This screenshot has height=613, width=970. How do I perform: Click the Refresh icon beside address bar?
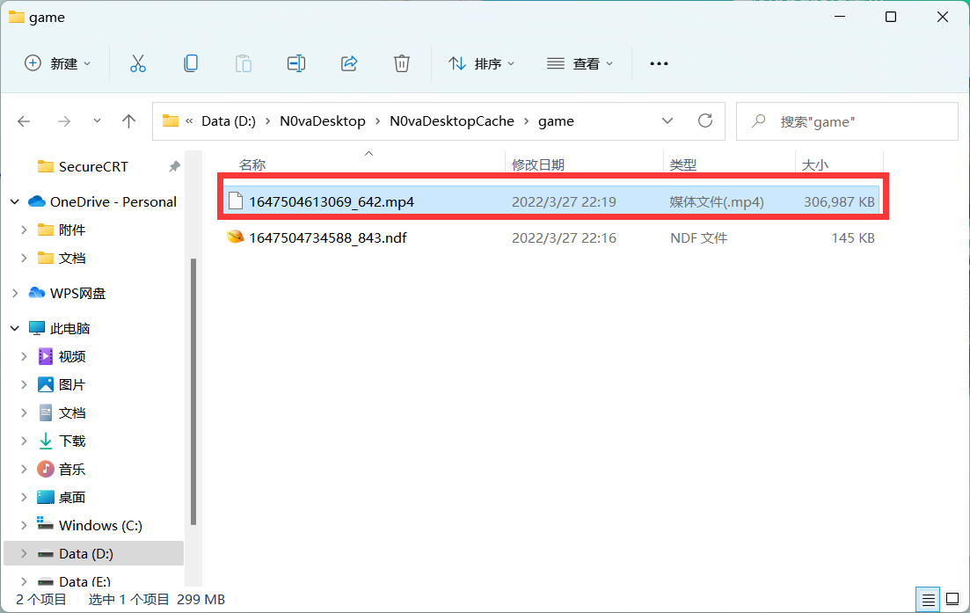pyautogui.click(x=705, y=120)
